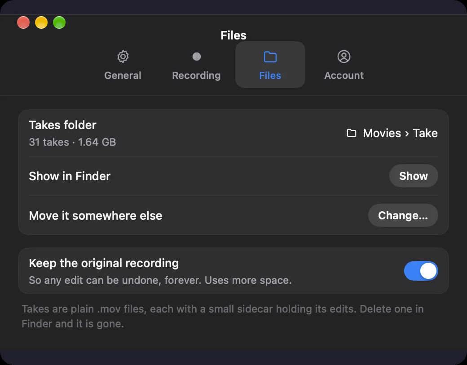Click the 'Show in Finder' label
The width and height of the screenshot is (467, 365).
click(x=70, y=176)
